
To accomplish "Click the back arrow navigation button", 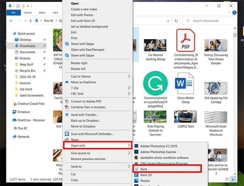I will click(x=11, y=21).
